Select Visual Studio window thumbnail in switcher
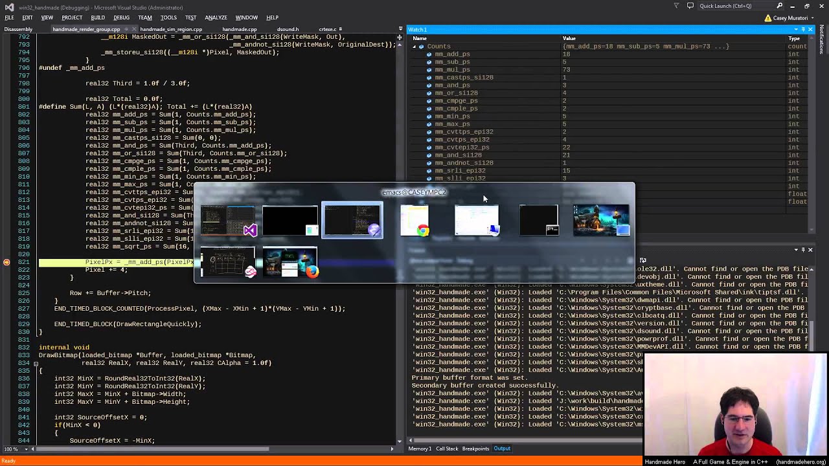 [x=228, y=221]
